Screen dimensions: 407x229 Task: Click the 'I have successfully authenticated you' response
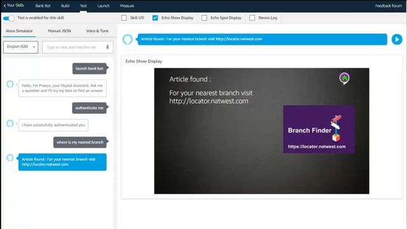53,125
